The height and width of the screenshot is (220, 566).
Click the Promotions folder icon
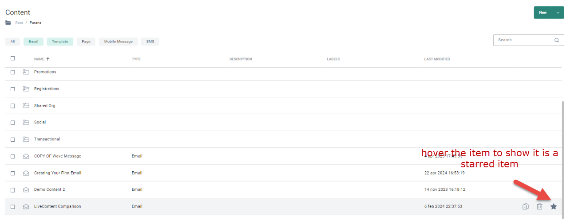[26, 72]
